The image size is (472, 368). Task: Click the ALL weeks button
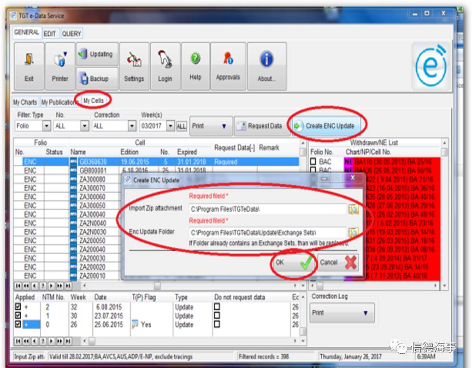point(181,126)
